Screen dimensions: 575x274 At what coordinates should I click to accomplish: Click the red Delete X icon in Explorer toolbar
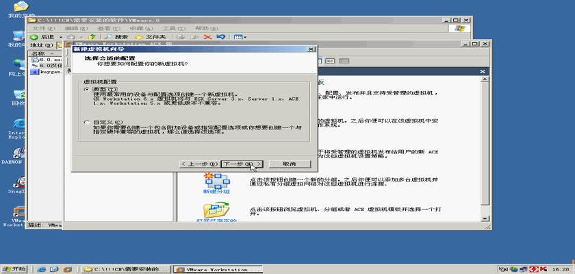click(x=207, y=37)
